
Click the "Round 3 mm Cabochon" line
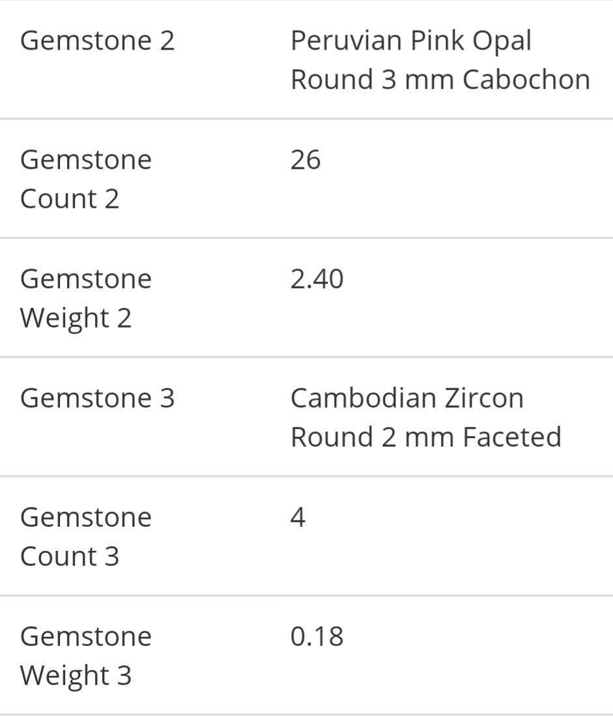[x=440, y=80]
